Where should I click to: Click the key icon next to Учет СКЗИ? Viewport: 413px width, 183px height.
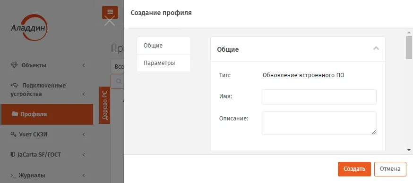point(13,135)
